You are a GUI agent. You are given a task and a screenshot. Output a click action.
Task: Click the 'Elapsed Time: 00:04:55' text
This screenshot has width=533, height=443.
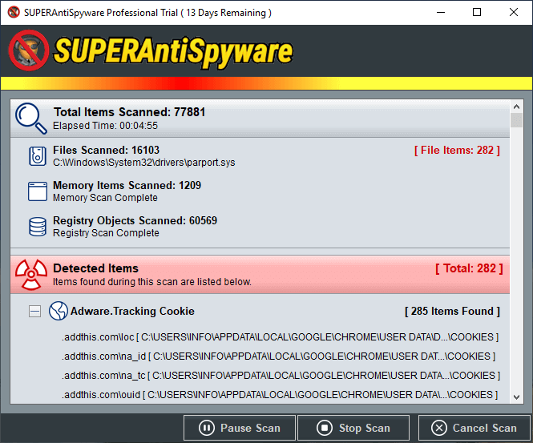point(105,126)
